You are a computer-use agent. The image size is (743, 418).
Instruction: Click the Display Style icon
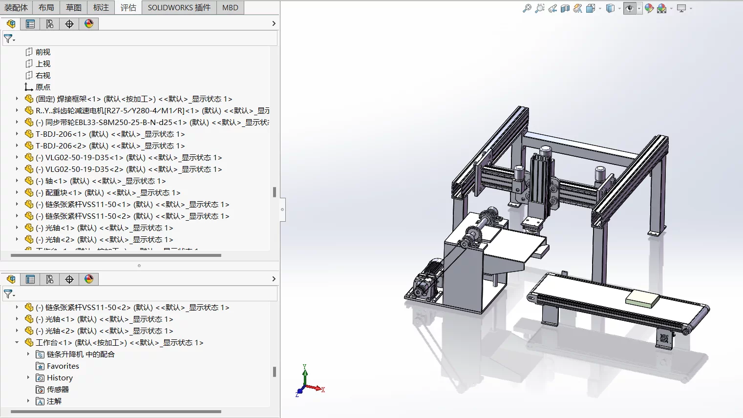point(610,8)
